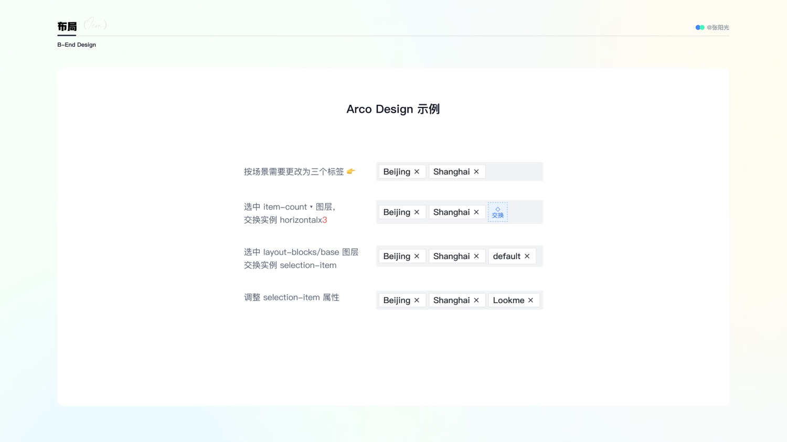Screen dimensions: 787x442
Task: Click the 交换 swap instance placeholder
Action: click(x=498, y=212)
